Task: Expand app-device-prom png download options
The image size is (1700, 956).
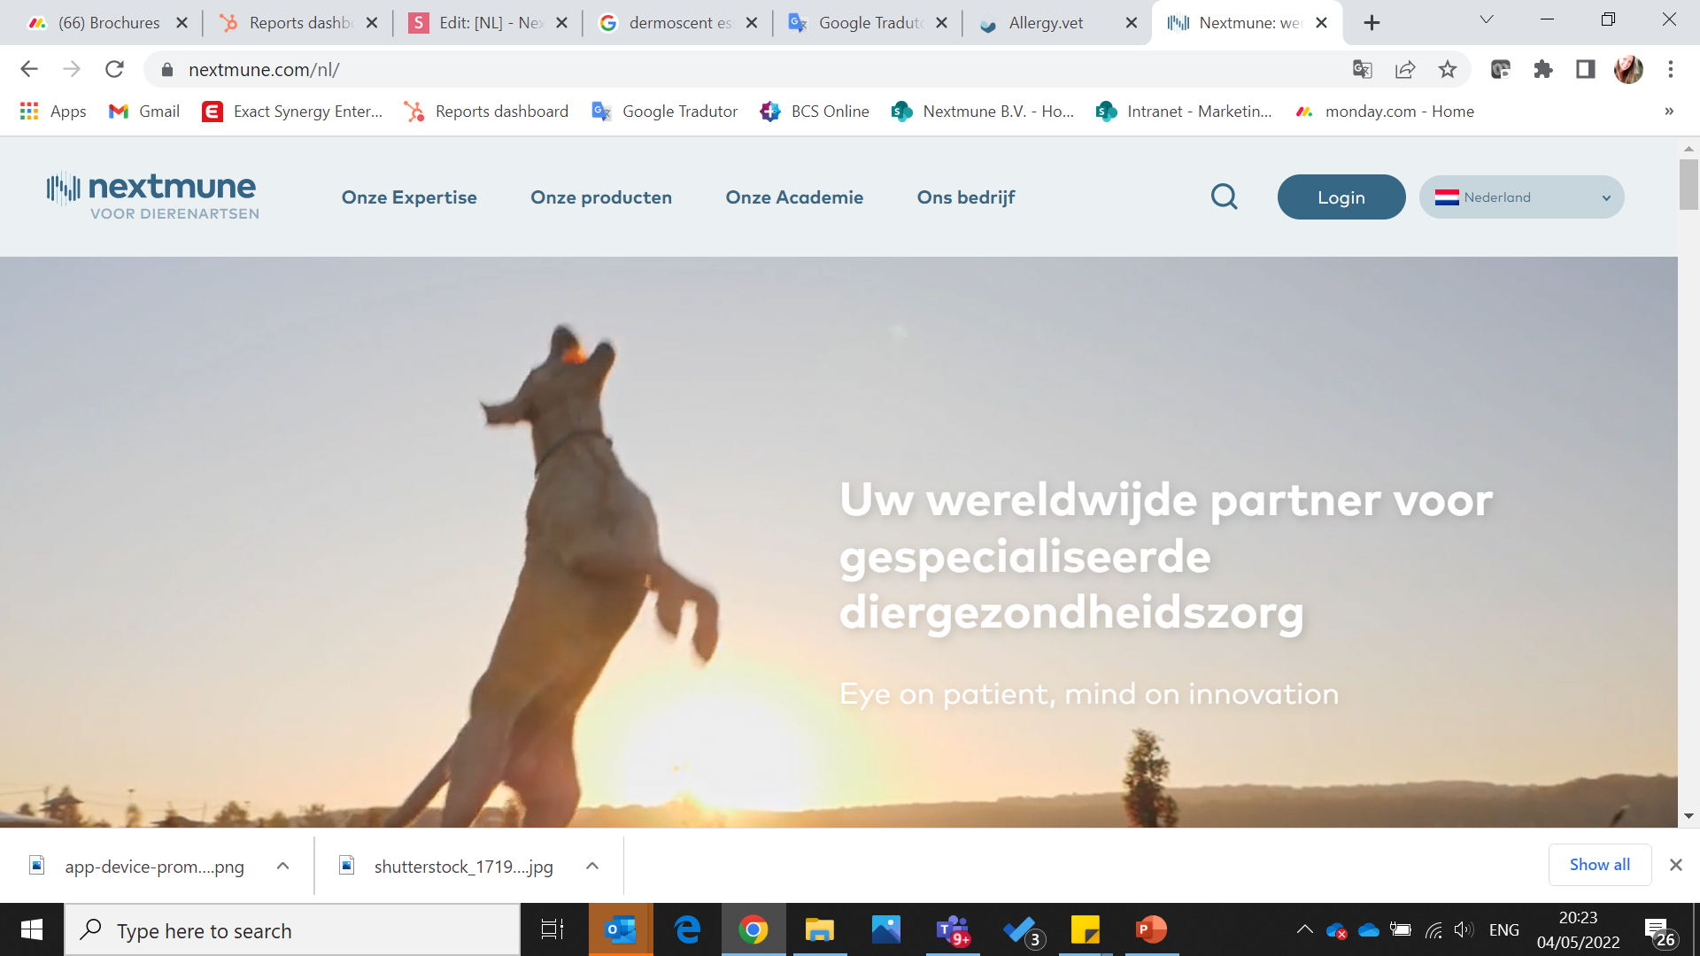Action: [x=282, y=866]
